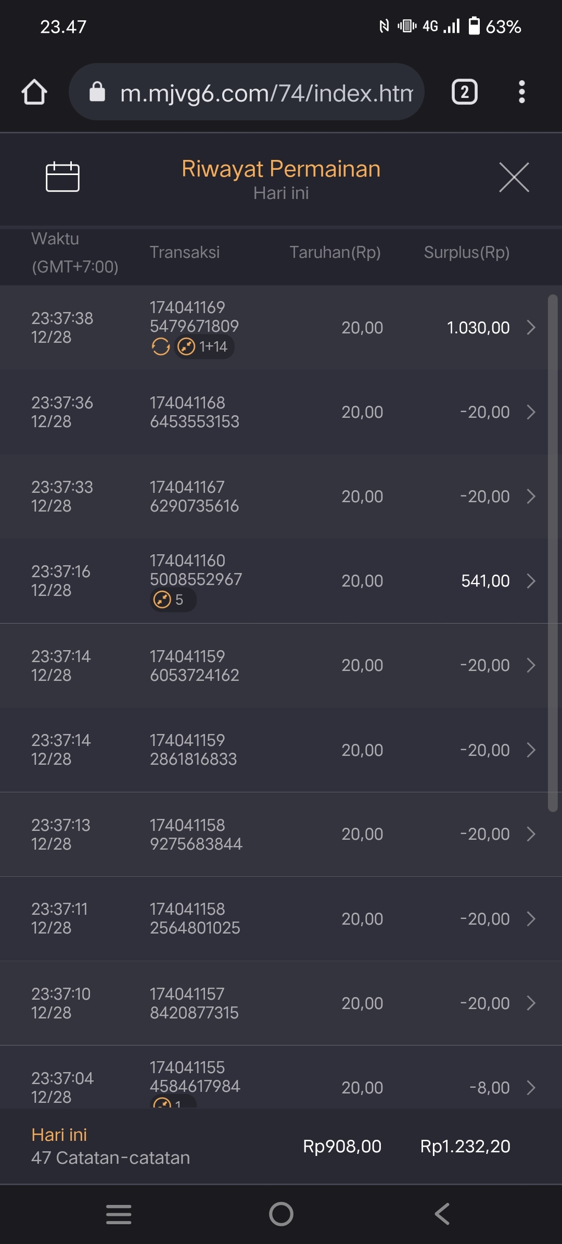
Task: Open transaction 174041167 6290735616
Action: coord(194,496)
